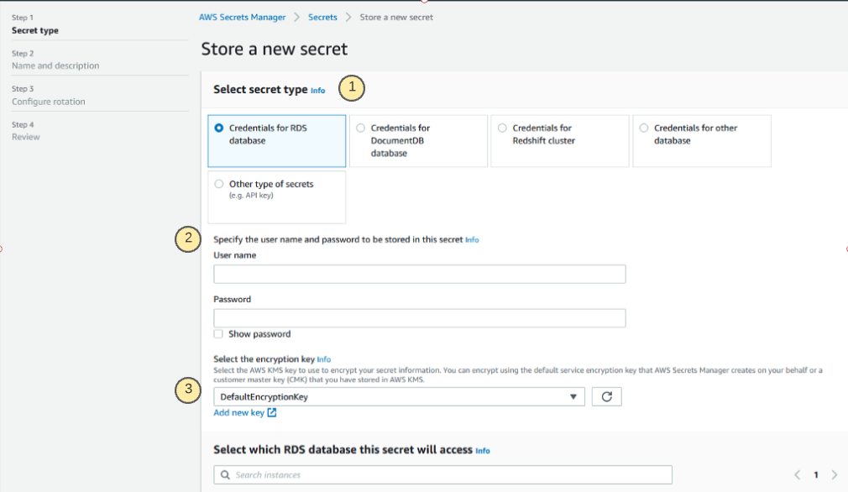Image resolution: width=848 pixels, height=492 pixels.
Task: Click the search magnifier icon in instances box
Action: click(x=225, y=474)
